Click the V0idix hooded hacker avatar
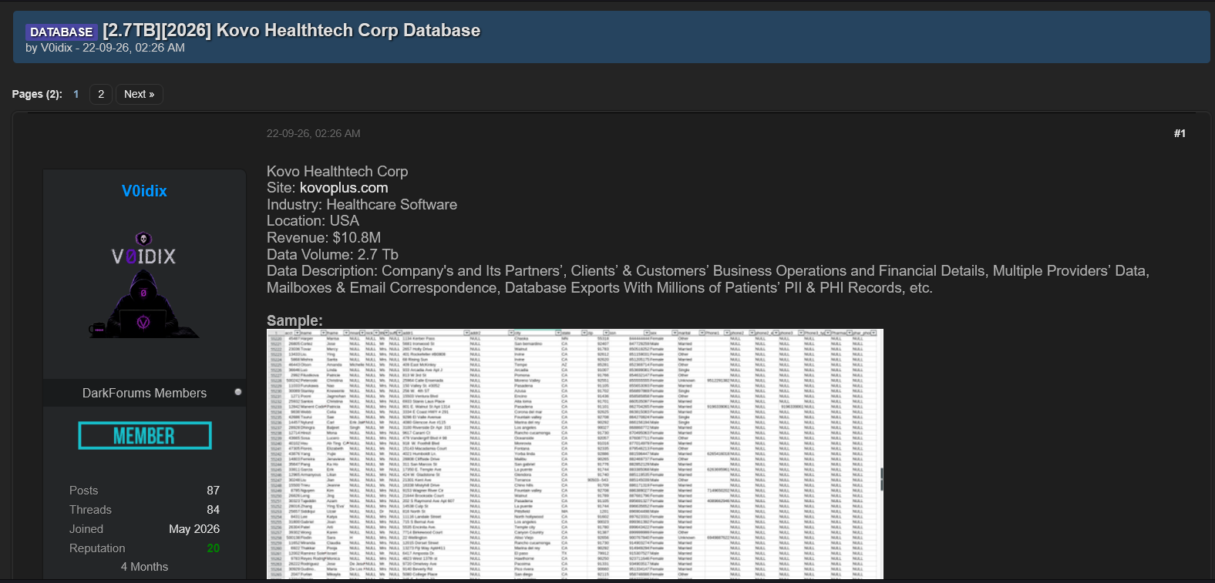This screenshot has height=583, width=1215. [x=144, y=284]
